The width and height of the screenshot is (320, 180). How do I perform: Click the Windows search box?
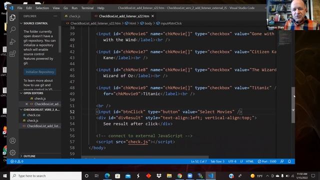tap(45, 175)
